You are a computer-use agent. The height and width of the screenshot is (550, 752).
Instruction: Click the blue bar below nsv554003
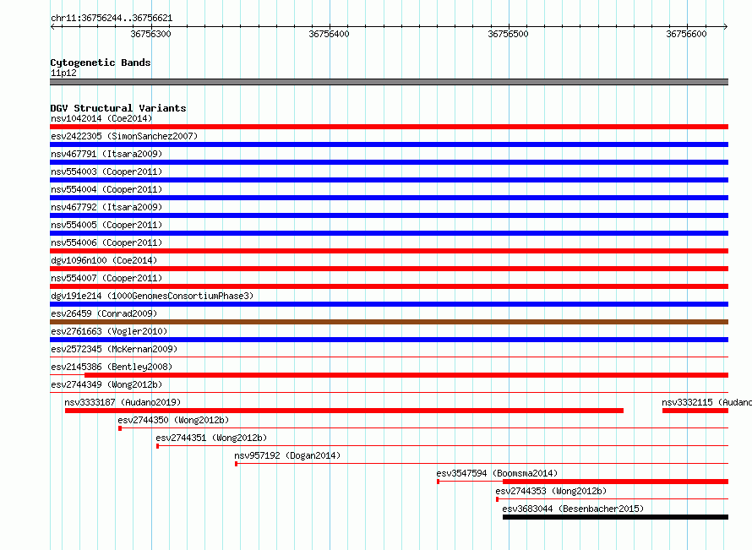[x=389, y=180]
